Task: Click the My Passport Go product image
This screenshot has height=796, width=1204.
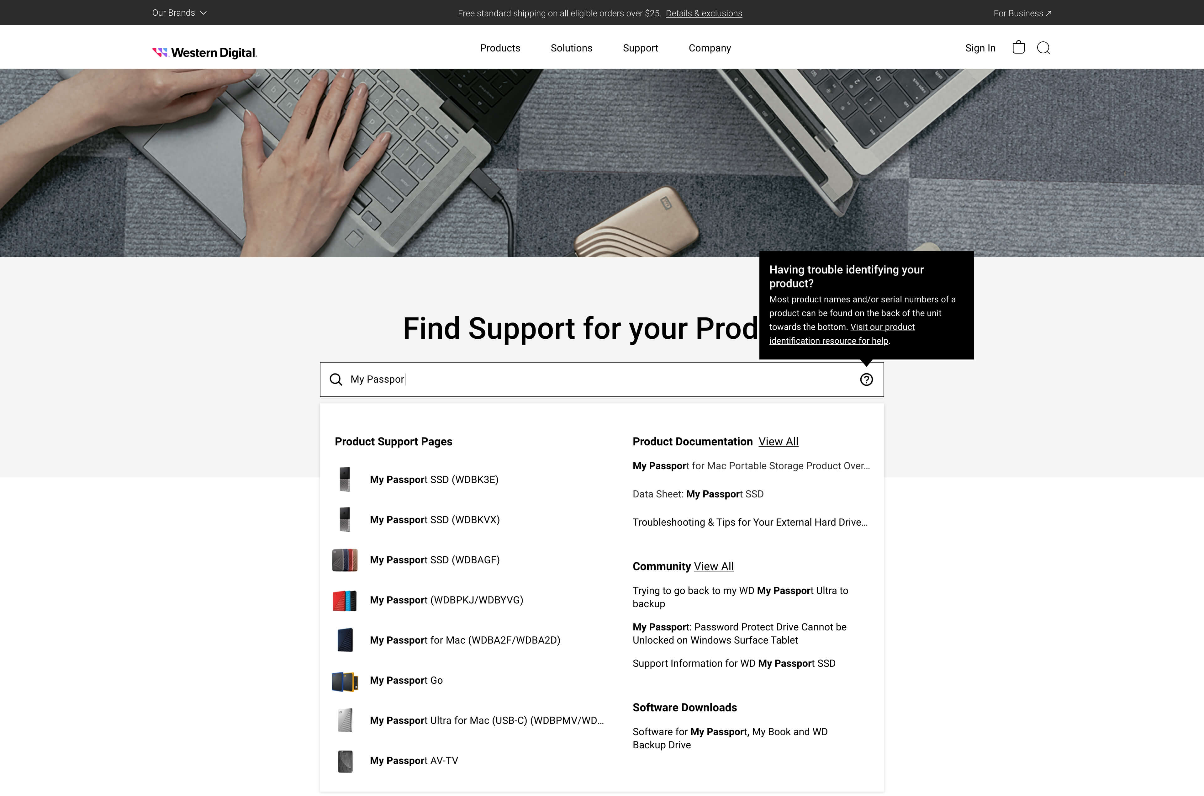Action: 345,681
